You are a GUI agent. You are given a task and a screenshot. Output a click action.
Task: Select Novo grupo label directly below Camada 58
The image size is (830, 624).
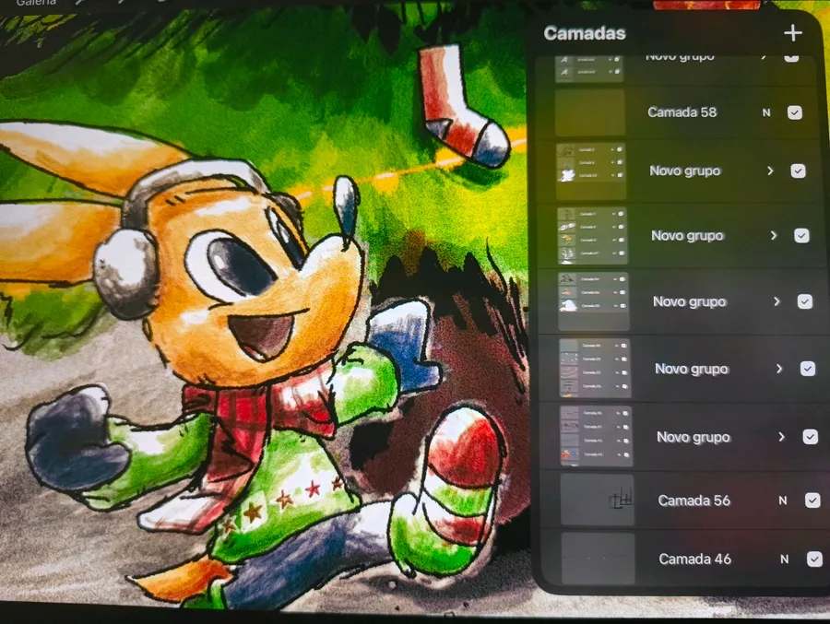click(x=685, y=171)
